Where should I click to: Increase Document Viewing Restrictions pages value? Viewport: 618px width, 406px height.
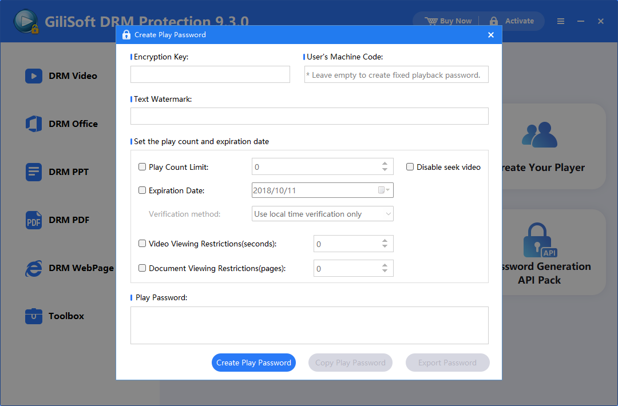(x=385, y=265)
